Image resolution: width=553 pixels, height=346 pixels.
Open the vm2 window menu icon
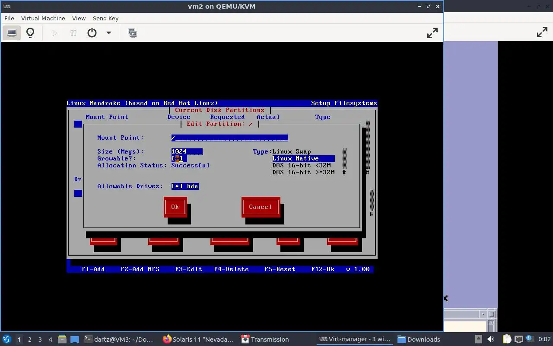click(6, 6)
